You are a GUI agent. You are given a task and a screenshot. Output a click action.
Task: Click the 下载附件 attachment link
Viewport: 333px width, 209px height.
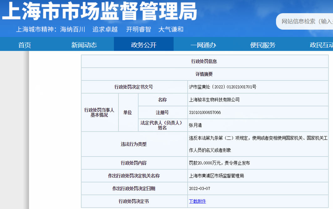pyautogui.click(x=197, y=202)
